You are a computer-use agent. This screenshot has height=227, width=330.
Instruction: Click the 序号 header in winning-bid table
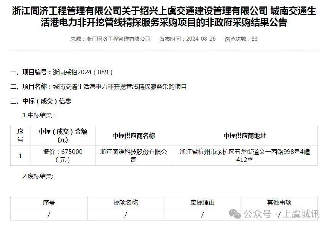point(21,135)
